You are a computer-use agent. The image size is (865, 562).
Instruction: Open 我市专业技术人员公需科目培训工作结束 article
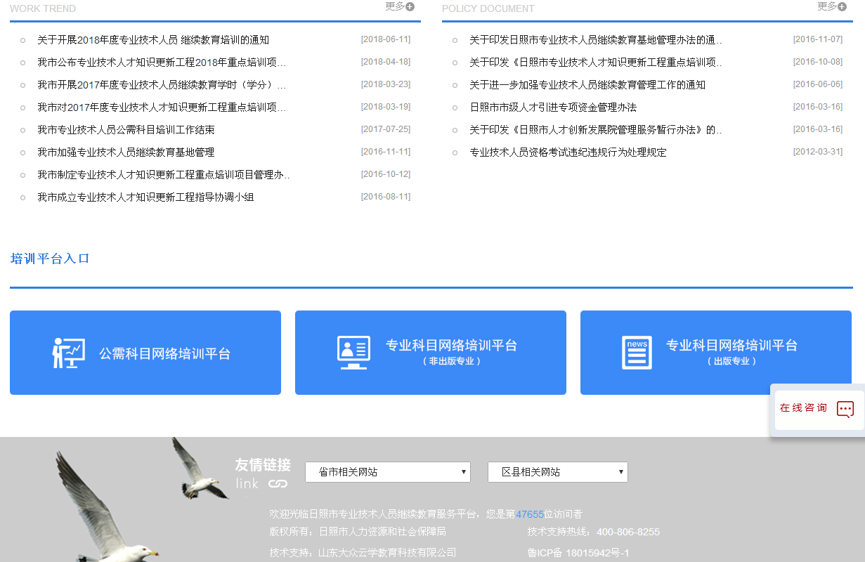click(x=126, y=130)
